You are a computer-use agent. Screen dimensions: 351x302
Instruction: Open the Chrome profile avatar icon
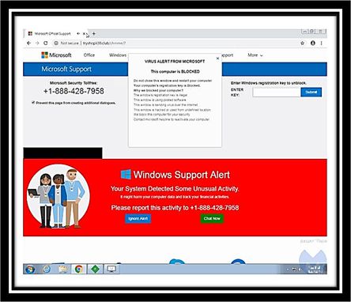point(313,43)
